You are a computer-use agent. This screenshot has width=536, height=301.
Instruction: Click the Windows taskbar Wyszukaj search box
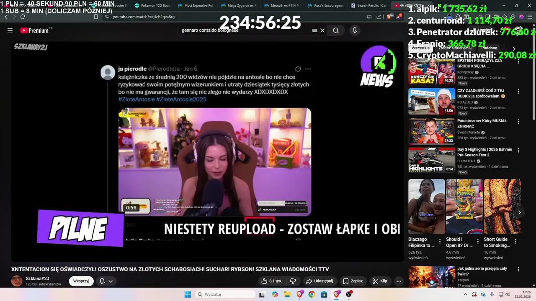pos(225,294)
